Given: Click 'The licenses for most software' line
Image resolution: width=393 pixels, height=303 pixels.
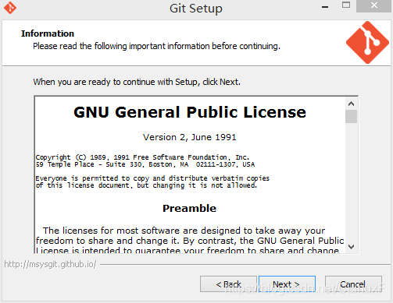Looking at the screenshot, I should 184,231.
